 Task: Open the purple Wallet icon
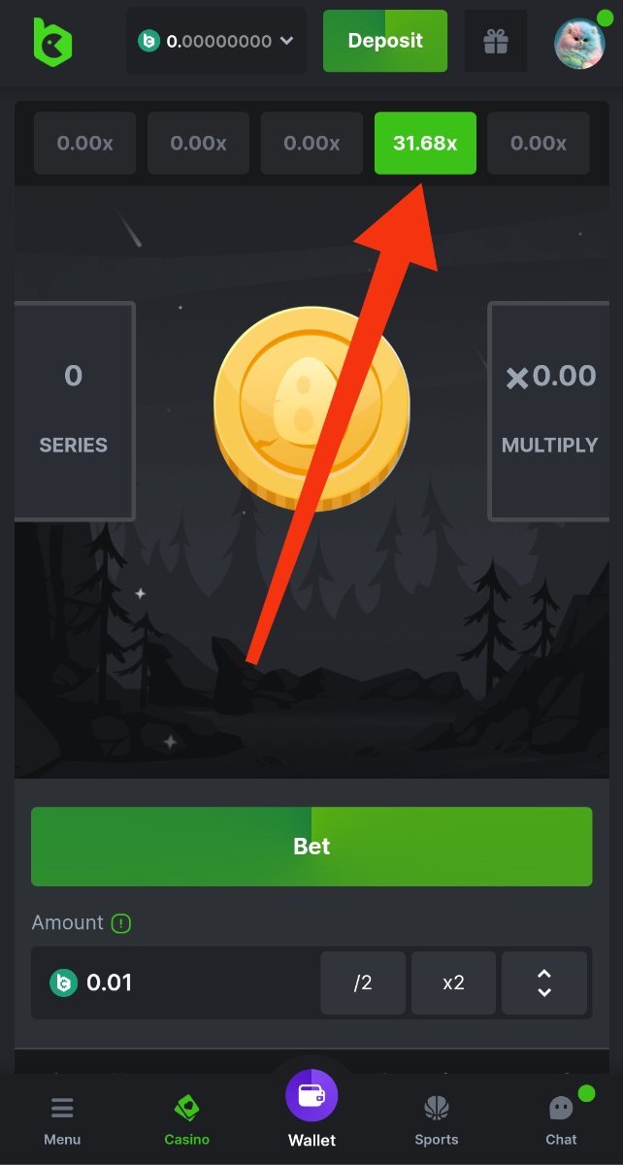(x=311, y=1095)
